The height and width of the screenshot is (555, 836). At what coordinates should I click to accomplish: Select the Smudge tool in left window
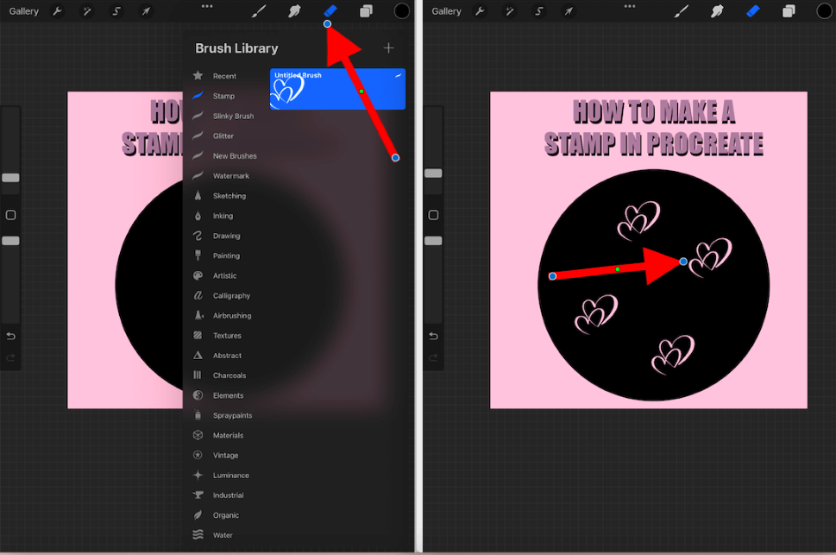pyautogui.click(x=294, y=11)
